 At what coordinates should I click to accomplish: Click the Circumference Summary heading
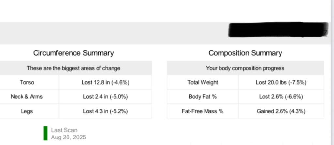tap(73, 53)
